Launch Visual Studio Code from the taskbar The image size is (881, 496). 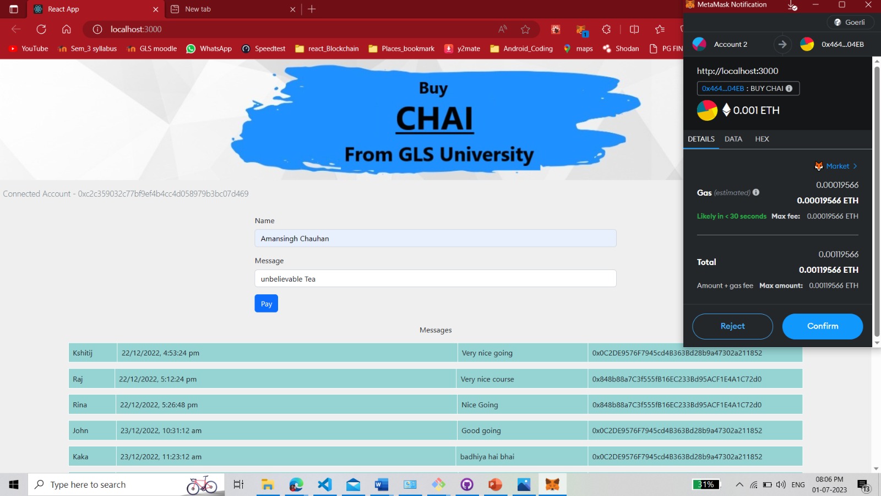[x=325, y=484]
